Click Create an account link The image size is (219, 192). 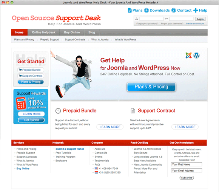tap(195, 23)
